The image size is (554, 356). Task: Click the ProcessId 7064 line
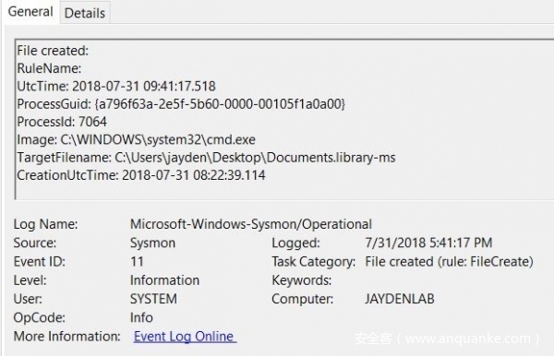click(x=62, y=122)
